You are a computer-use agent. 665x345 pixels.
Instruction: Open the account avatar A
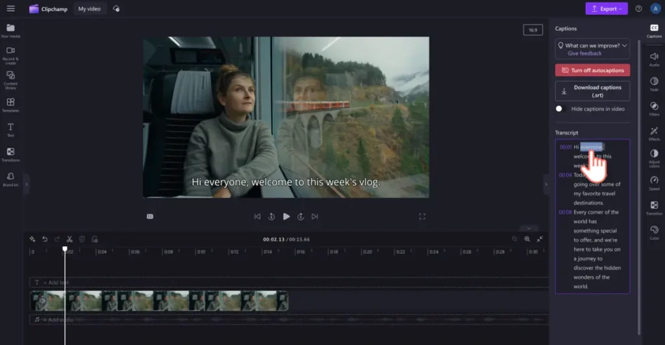coord(655,8)
